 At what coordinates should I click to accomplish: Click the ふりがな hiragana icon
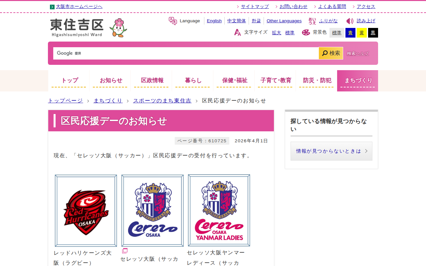[312, 21]
